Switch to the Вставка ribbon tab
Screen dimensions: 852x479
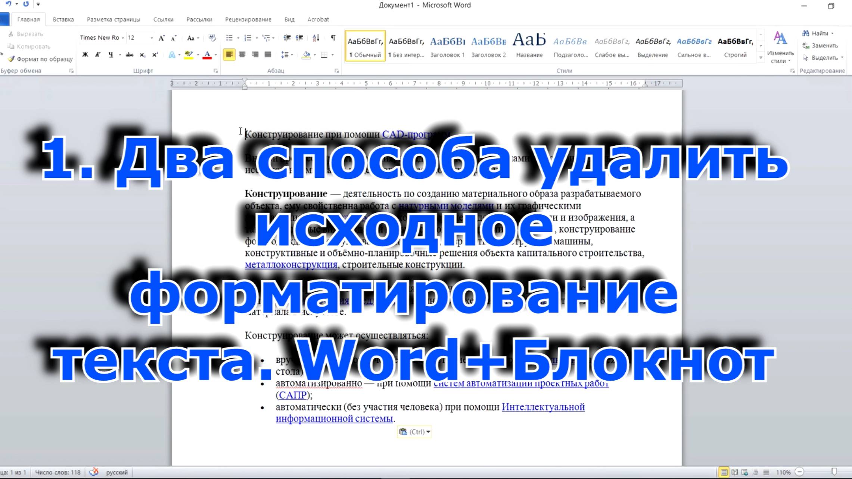point(63,19)
